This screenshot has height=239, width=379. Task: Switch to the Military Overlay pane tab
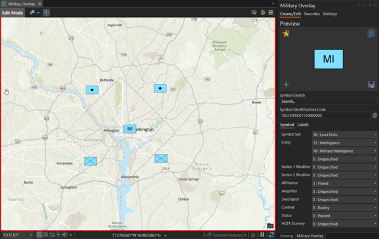[x=310, y=236]
